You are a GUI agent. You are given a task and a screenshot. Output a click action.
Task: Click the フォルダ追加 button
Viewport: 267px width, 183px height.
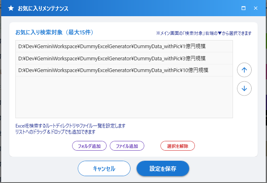click(x=89, y=146)
